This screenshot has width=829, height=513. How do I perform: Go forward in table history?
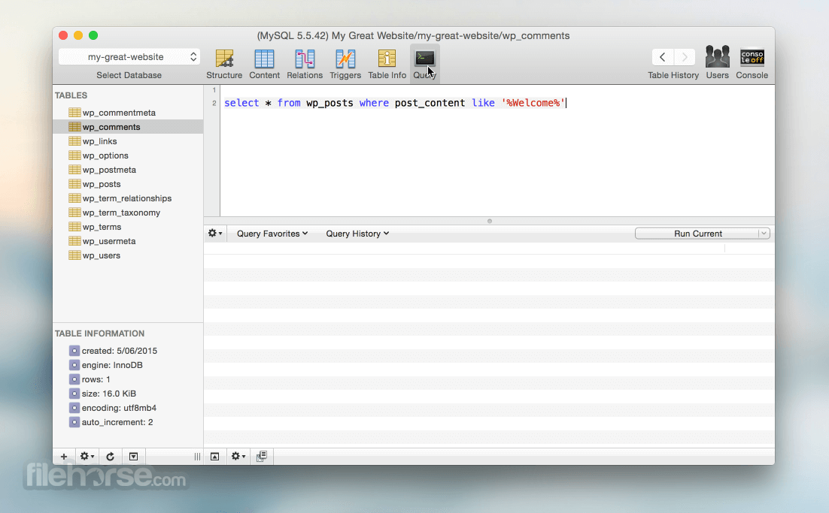tap(685, 57)
